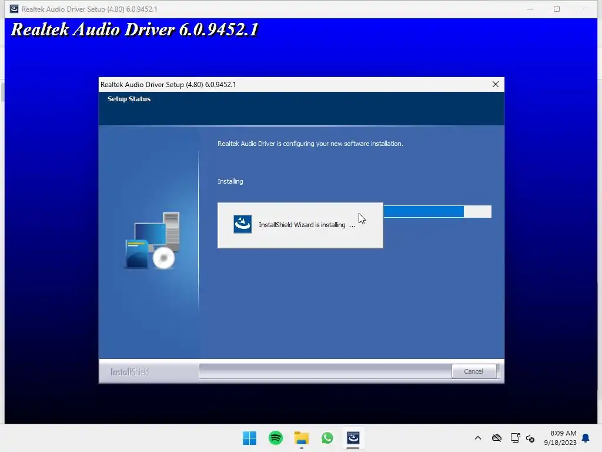The width and height of the screenshot is (602, 452).
Task: Click the inner dialog title bar text
Action: coord(168,85)
